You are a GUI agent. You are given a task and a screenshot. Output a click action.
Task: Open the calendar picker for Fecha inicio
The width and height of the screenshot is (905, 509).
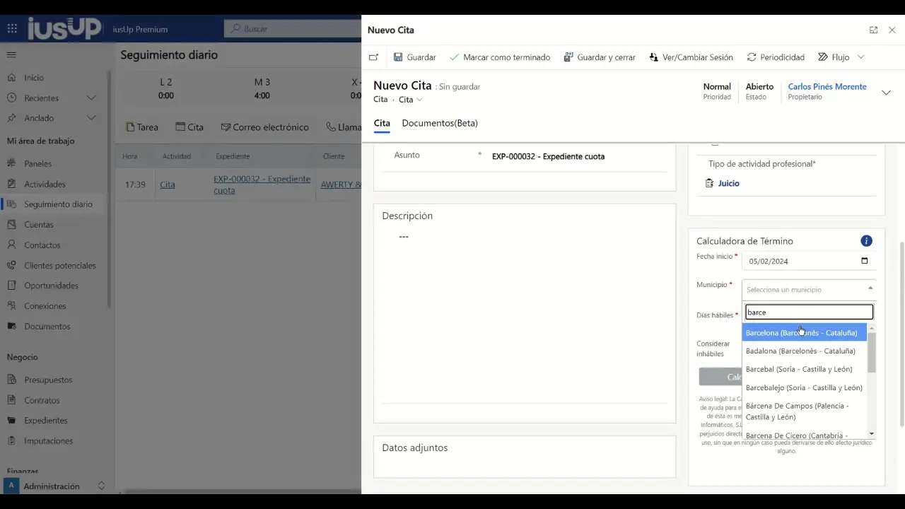[x=864, y=261]
